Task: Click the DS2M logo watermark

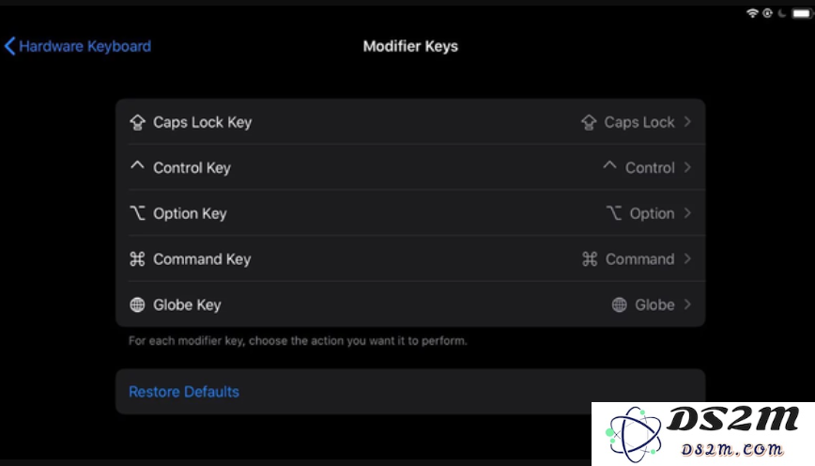Action: click(x=702, y=434)
